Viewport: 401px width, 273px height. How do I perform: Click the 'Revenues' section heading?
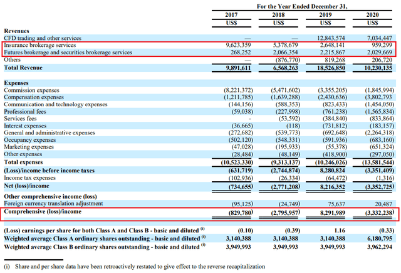[x=17, y=31]
